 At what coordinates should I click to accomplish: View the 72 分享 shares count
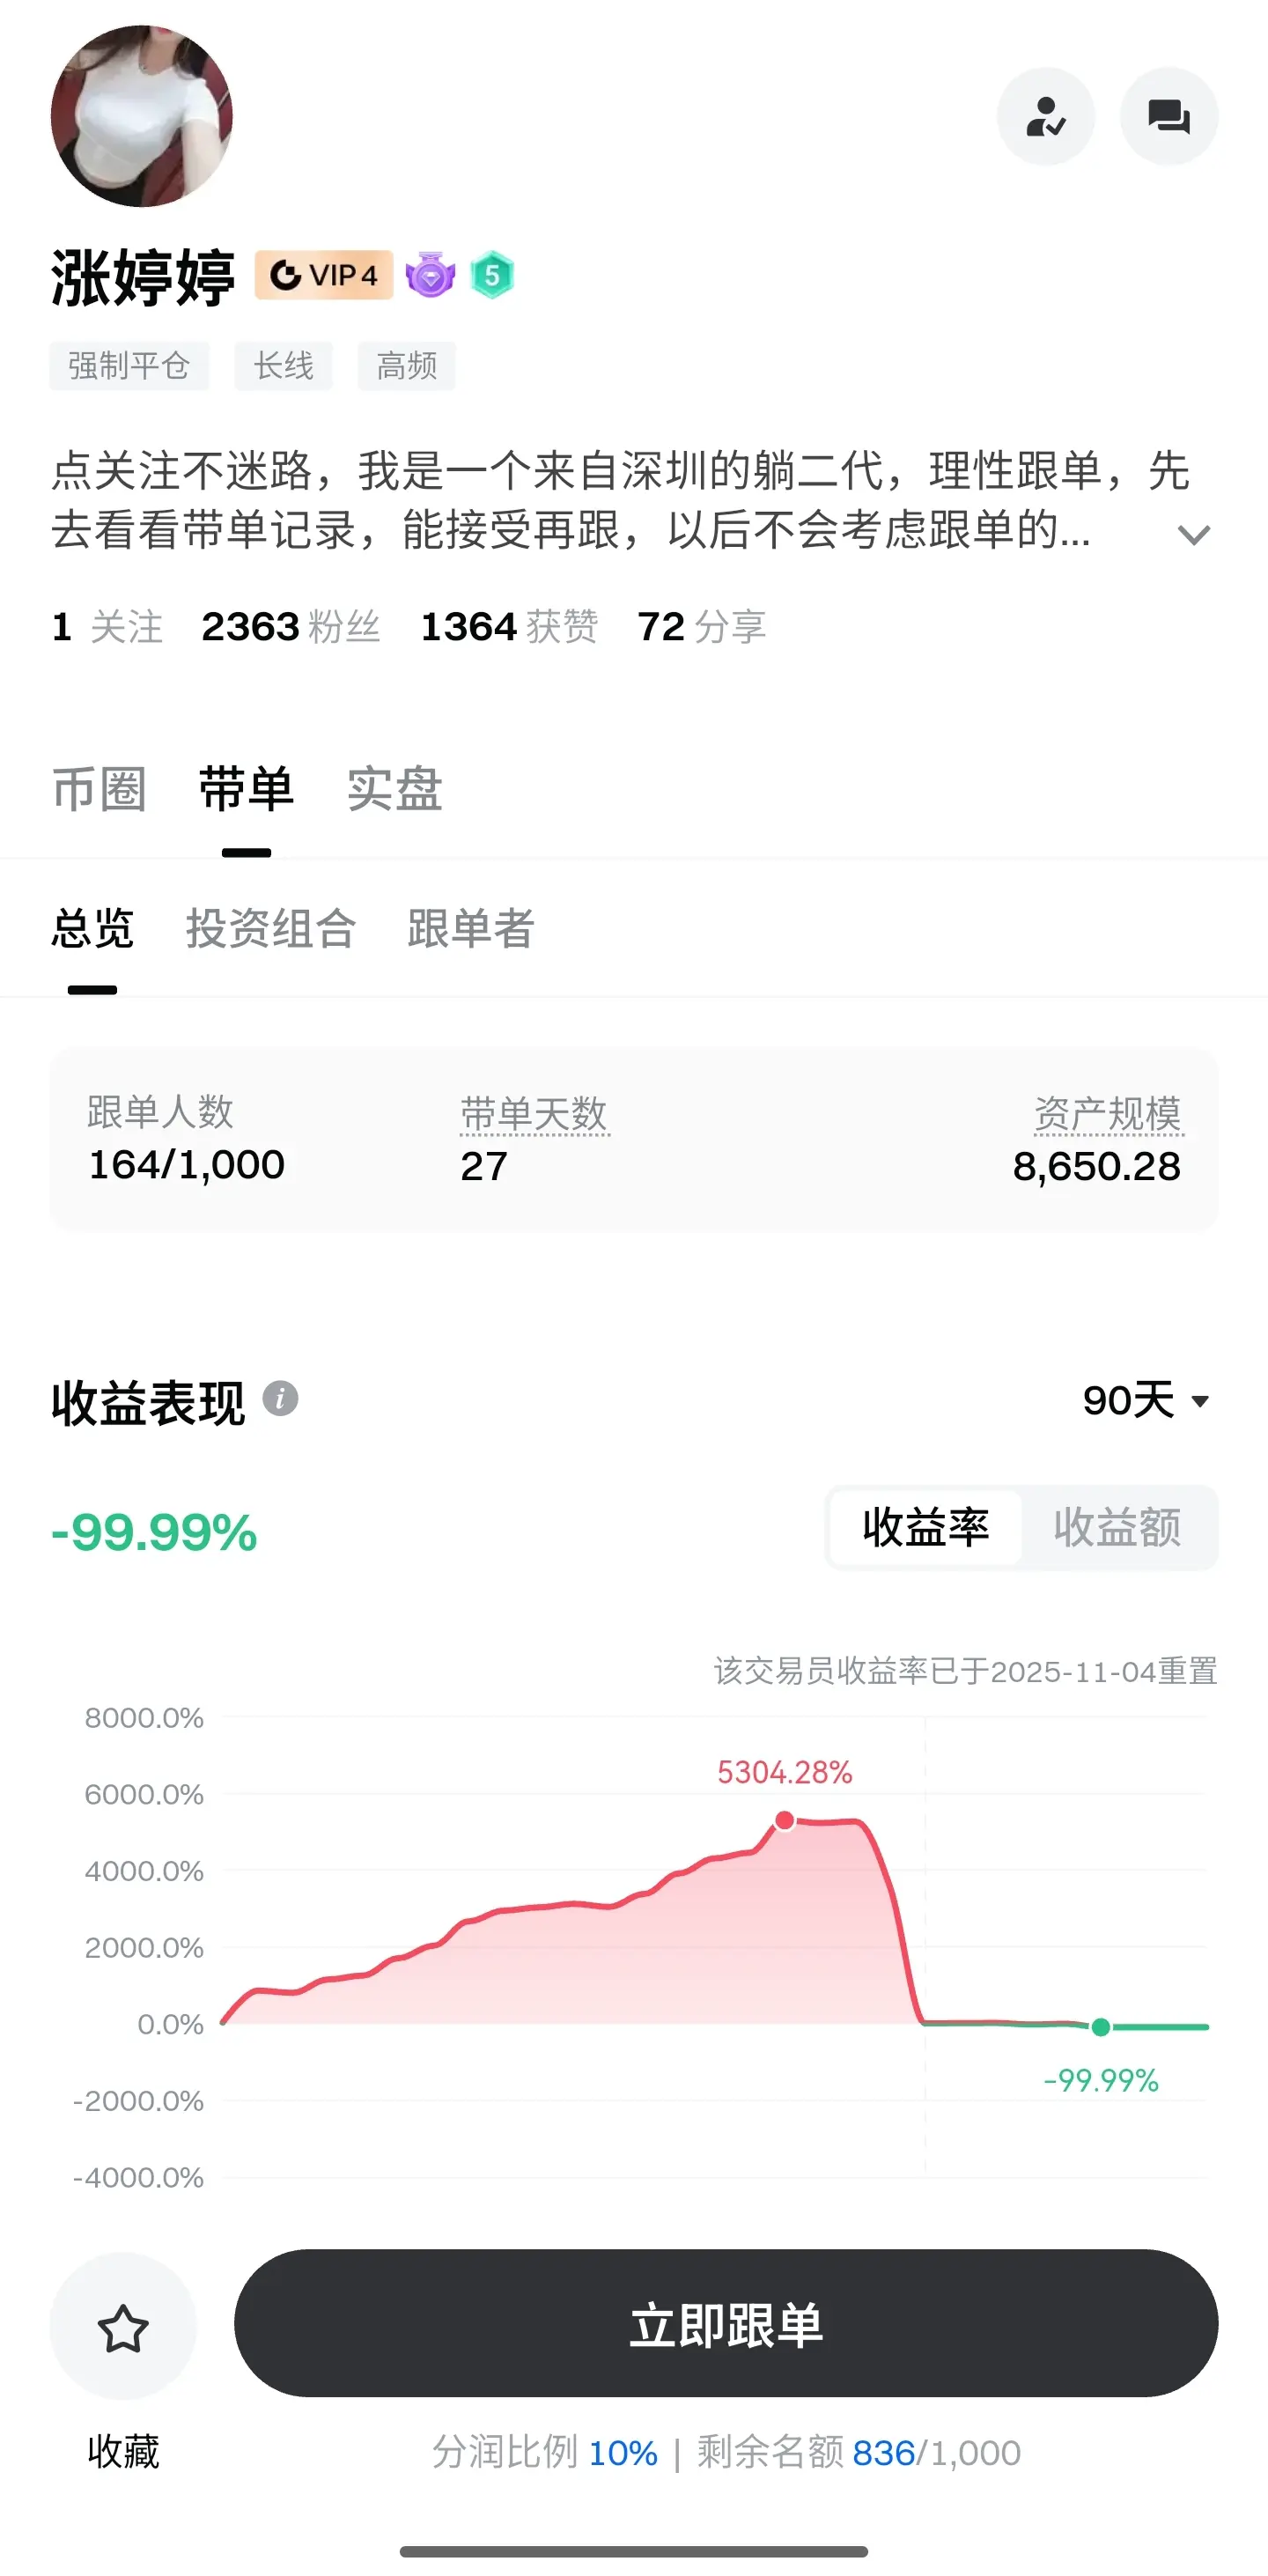[x=702, y=627]
